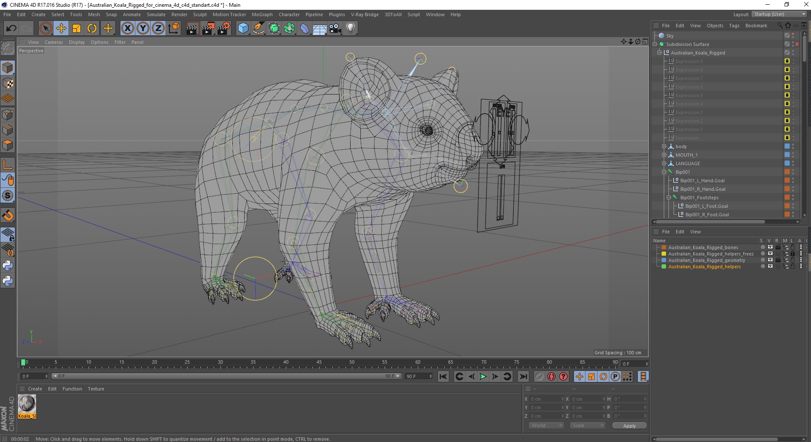Viewport: 811px width, 442px height.
Task: Click the X position input field
Action: tap(547, 399)
